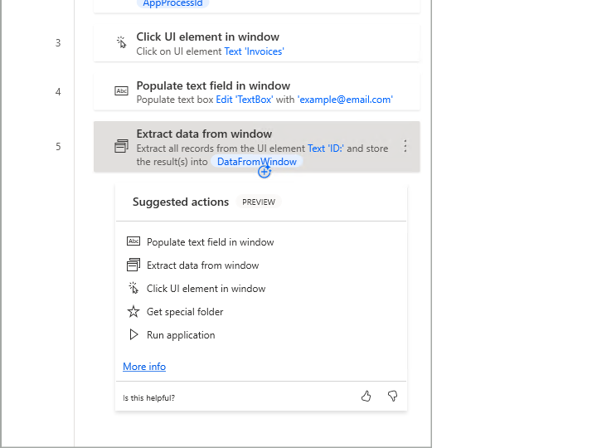597x448 pixels.
Task: Pick suggested action Click UI element in window
Action: pos(206,289)
